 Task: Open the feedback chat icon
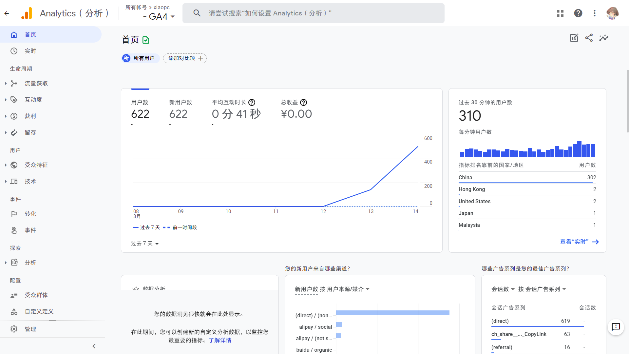tap(616, 327)
